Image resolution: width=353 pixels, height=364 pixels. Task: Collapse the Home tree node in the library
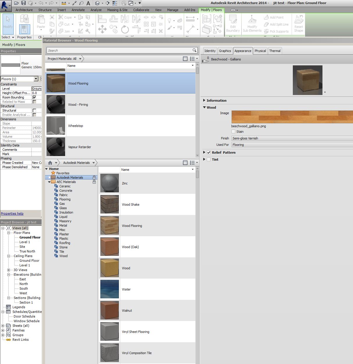coord(47,169)
